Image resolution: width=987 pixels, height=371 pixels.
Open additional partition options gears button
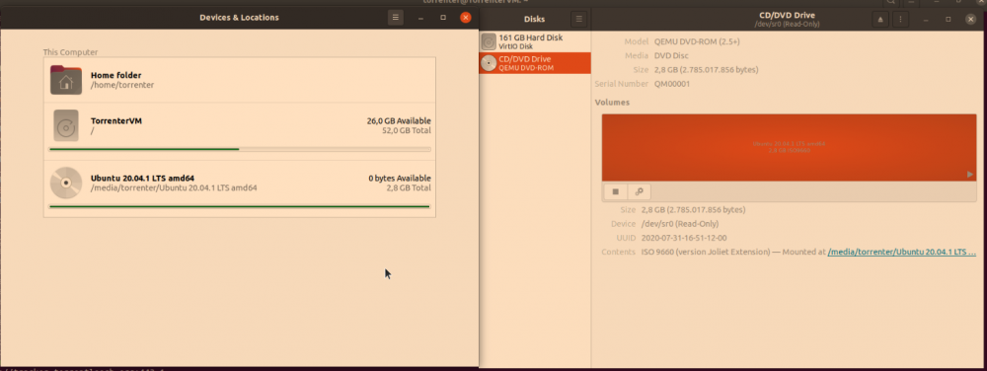pyautogui.click(x=639, y=191)
